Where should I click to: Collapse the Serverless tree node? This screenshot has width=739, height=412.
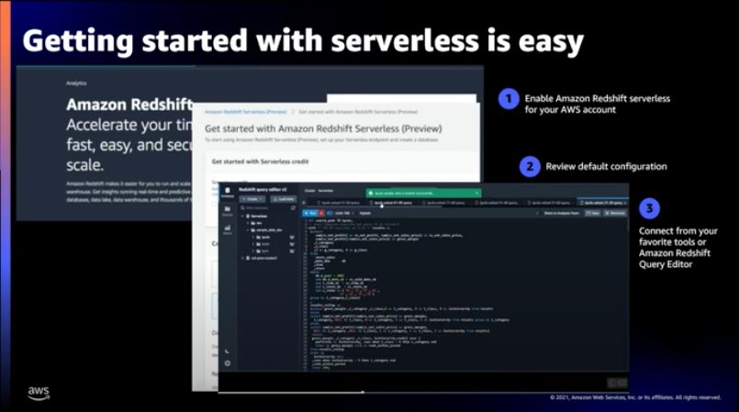click(x=242, y=217)
